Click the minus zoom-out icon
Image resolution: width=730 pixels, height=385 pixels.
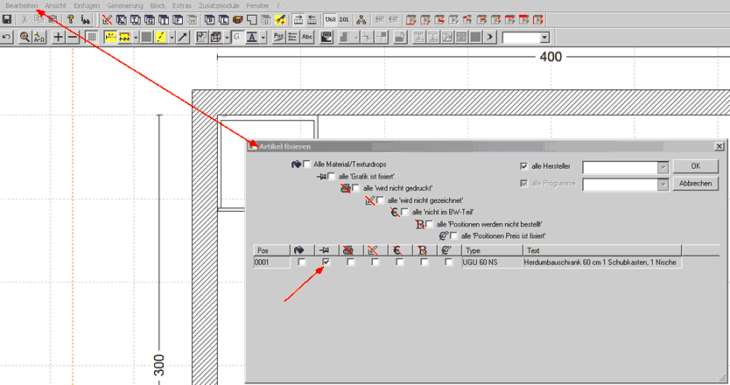[x=73, y=37]
